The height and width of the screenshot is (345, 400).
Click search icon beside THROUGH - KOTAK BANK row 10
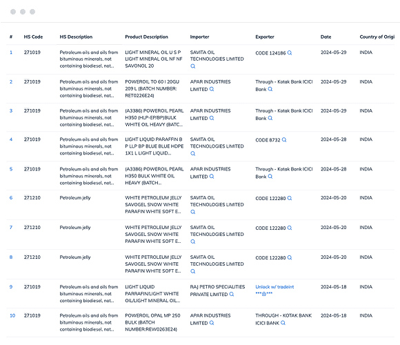click(283, 323)
